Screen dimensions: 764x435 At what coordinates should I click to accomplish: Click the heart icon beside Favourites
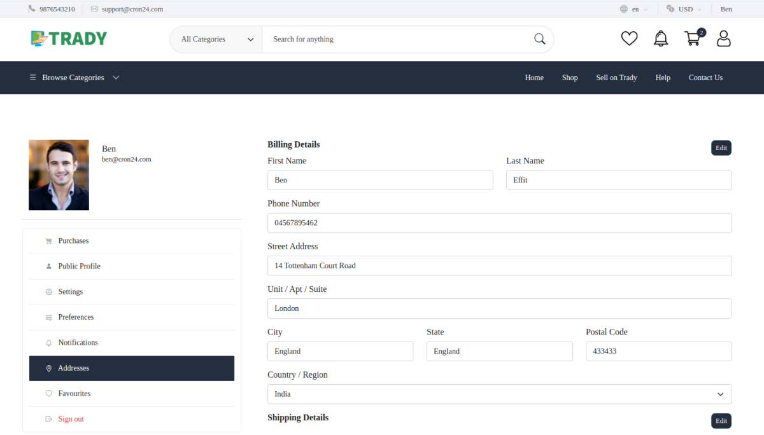click(x=49, y=394)
